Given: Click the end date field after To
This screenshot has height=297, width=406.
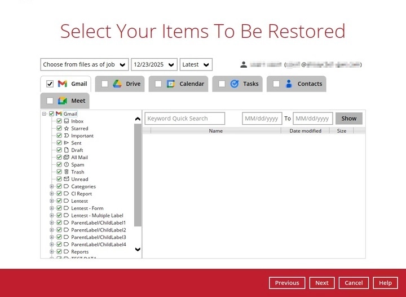Looking at the screenshot, I should click(x=313, y=119).
